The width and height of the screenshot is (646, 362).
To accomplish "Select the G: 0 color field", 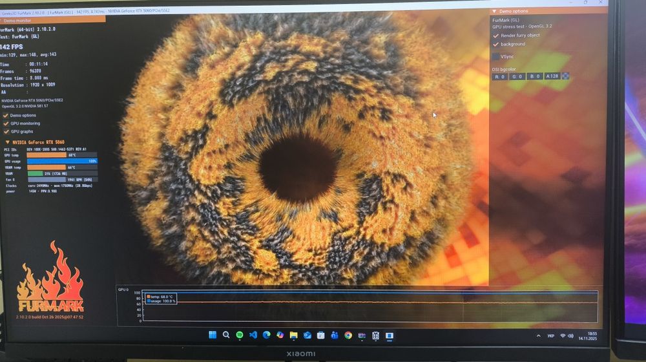I will click(517, 76).
